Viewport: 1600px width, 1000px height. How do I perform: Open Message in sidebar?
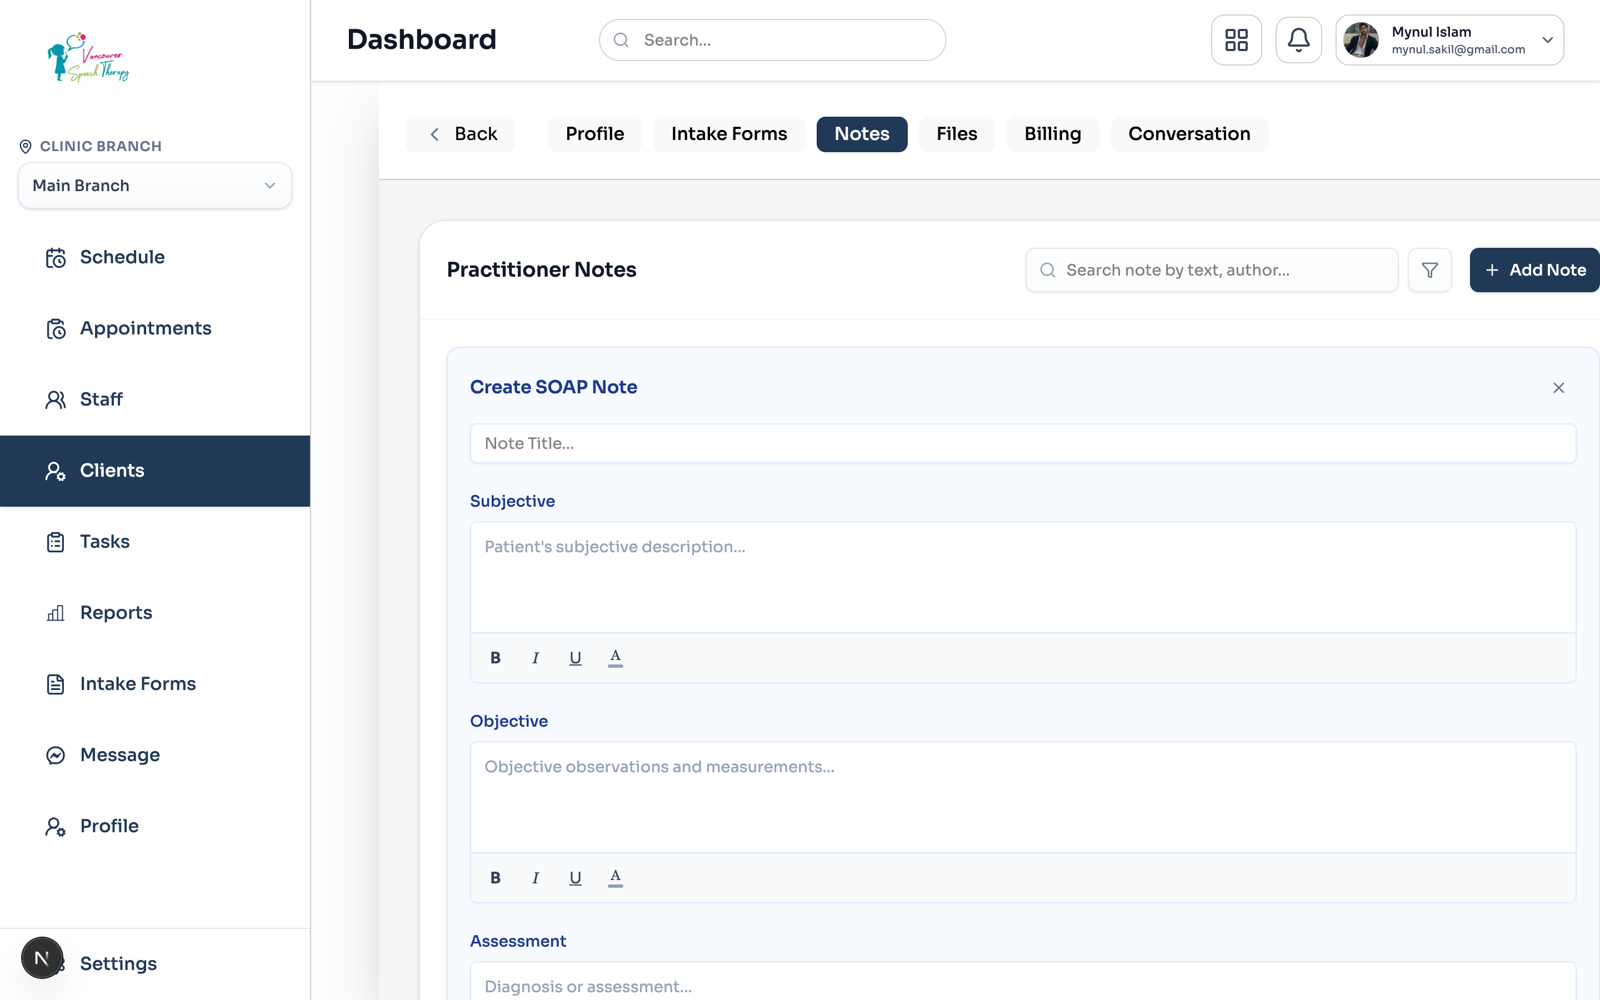point(154,756)
